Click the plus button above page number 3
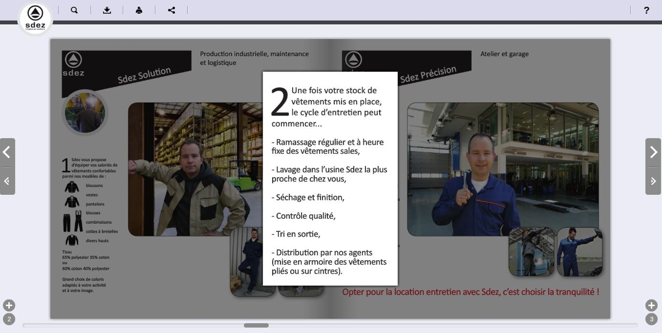The image size is (662, 333). coord(651,306)
